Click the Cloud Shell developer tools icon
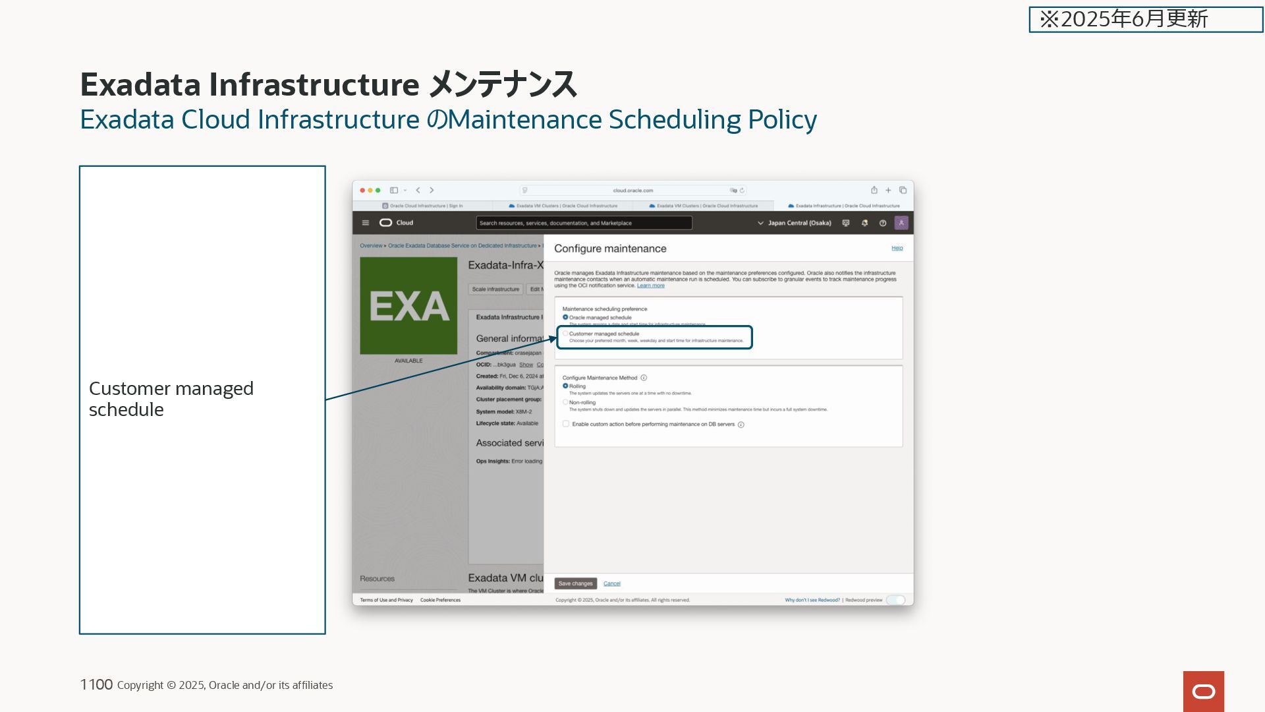1265x712 pixels. click(846, 223)
